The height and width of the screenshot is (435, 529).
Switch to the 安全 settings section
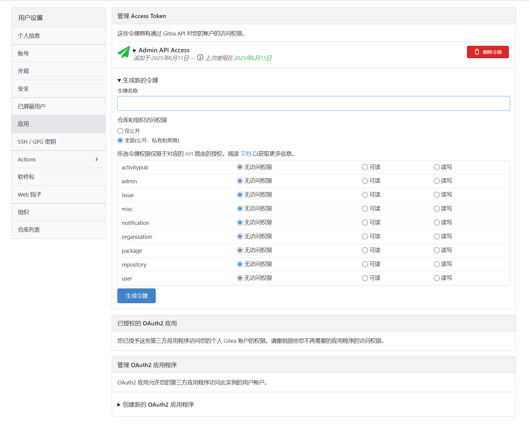coord(23,88)
